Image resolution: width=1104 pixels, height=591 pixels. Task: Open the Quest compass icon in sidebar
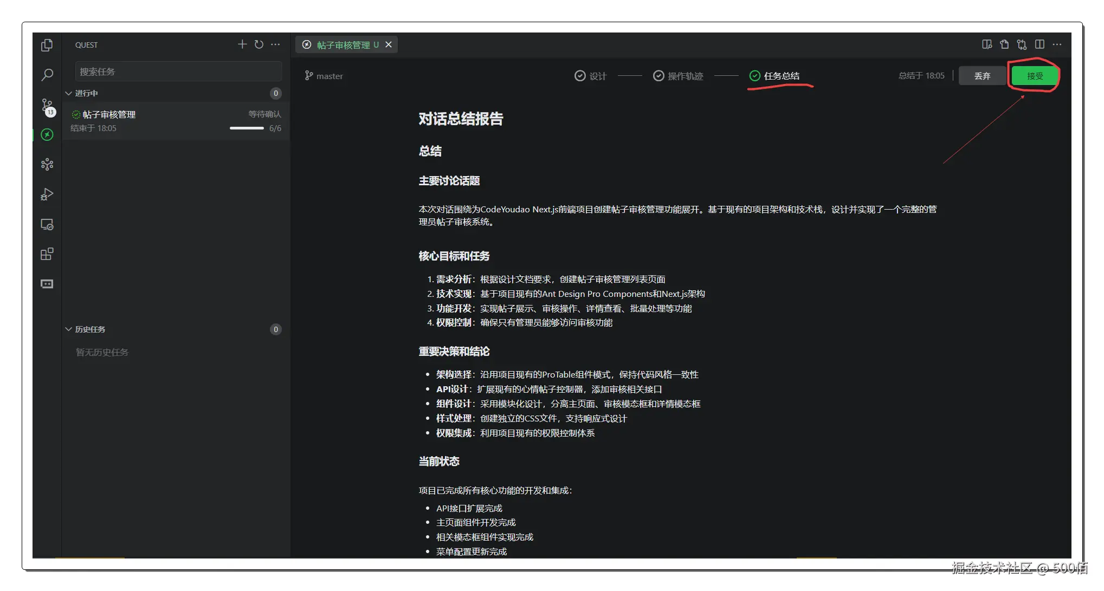point(47,135)
